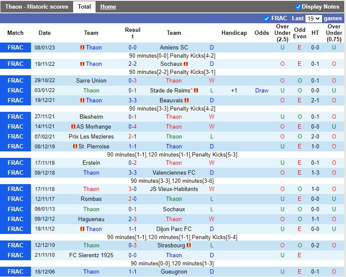The height and width of the screenshot is (277, 346).
Task: Select the Total tab
Action: 84,7
